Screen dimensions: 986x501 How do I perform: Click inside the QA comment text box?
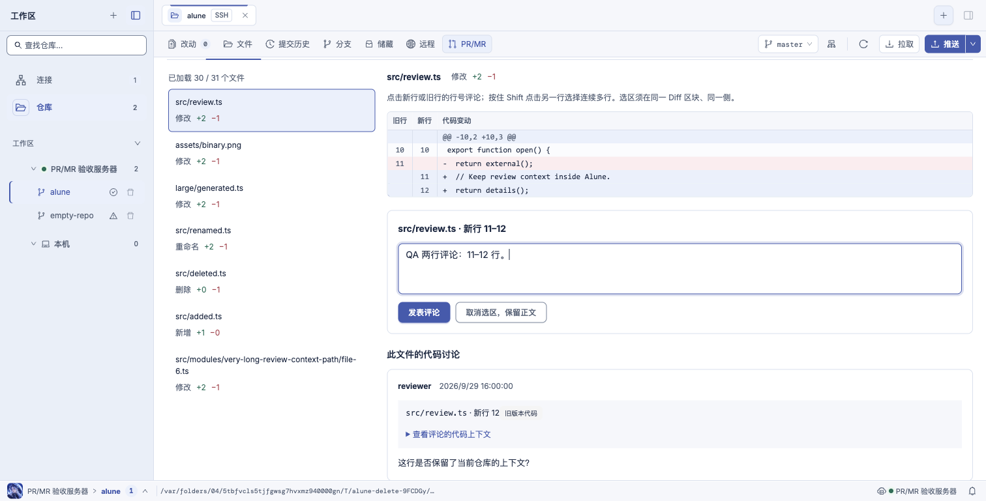coord(680,269)
